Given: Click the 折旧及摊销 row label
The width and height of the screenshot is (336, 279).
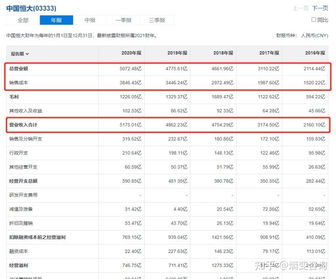Looking at the screenshot, I should coord(21,223).
